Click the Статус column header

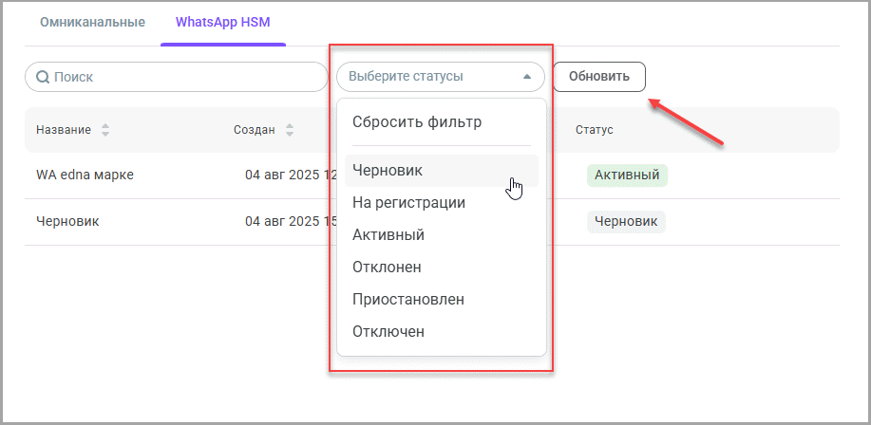tap(594, 130)
